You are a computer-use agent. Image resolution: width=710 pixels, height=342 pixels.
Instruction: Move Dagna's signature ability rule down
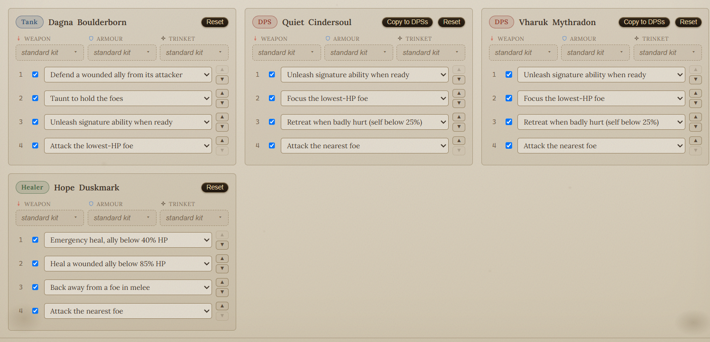click(x=222, y=127)
